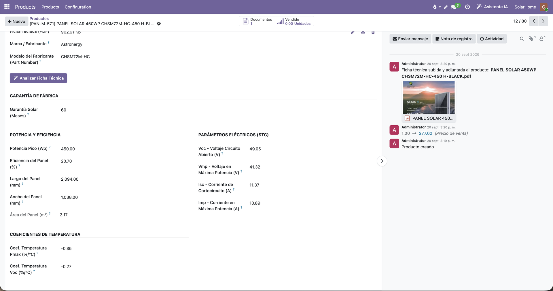Screen dimensions: 553x291
Task: Click the 12 / 80 pager counter
Action: (x=520, y=21)
